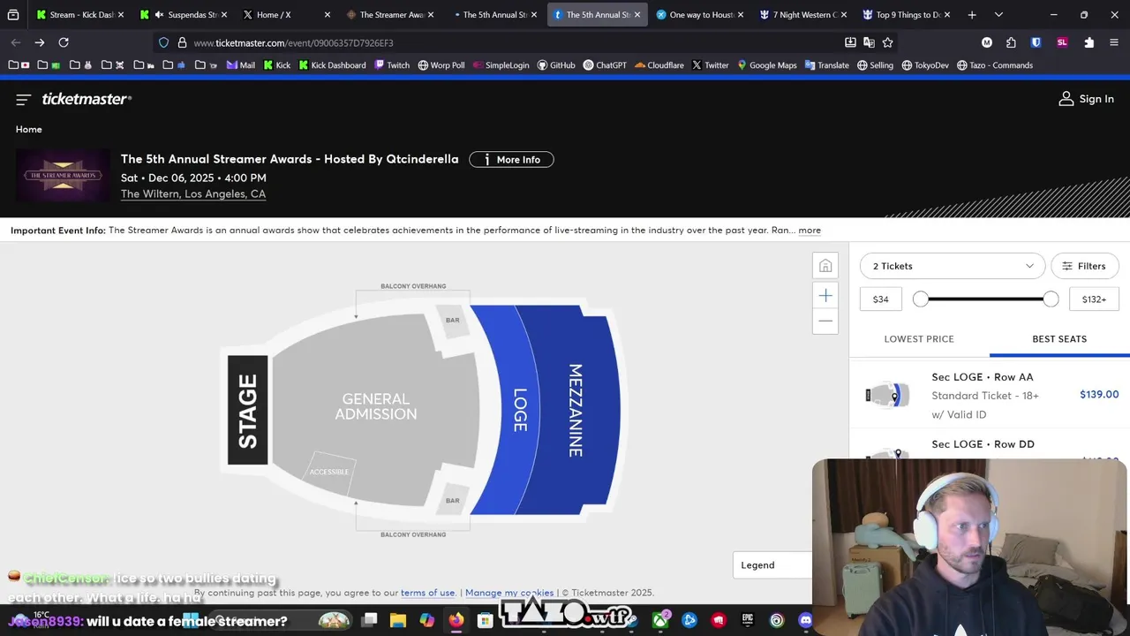Open the Worp Poll bookmark
Screen dimensions: 1130x636
[441, 65]
